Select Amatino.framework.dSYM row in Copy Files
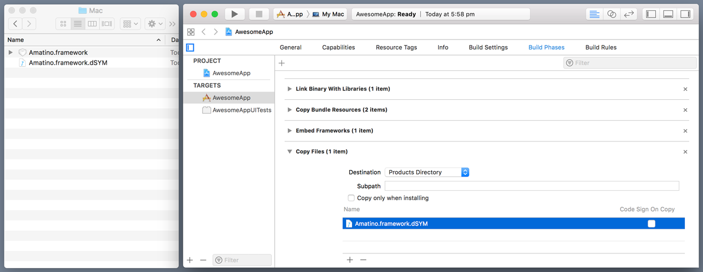This screenshot has width=703, height=272. pos(514,224)
